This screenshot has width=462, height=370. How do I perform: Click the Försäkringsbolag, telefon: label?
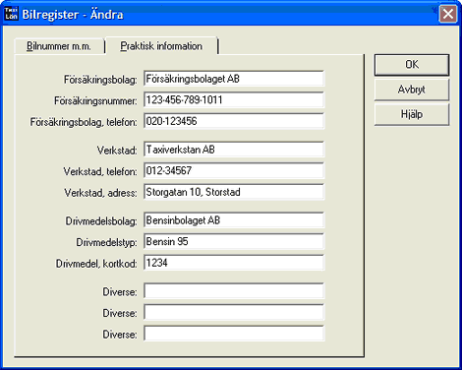point(84,122)
